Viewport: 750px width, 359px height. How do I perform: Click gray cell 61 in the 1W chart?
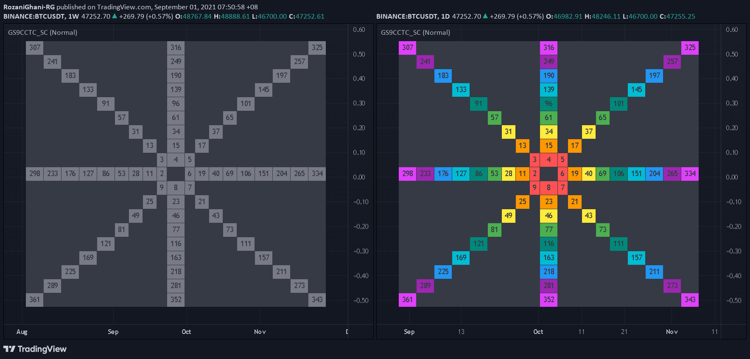point(176,118)
